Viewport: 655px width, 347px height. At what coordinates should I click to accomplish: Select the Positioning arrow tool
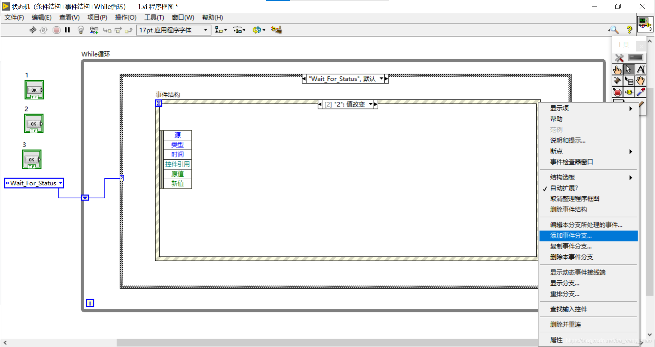[629, 70]
